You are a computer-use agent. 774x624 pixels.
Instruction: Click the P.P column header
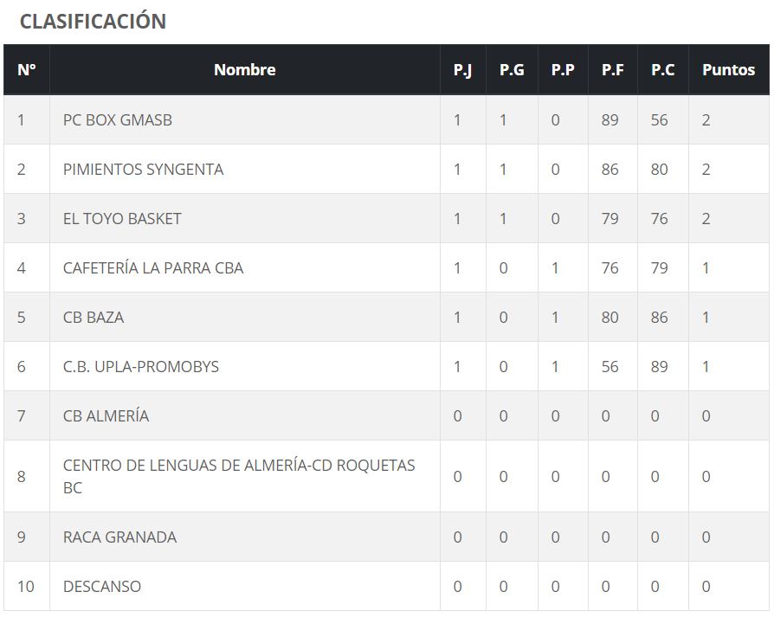pyautogui.click(x=563, y=70)
